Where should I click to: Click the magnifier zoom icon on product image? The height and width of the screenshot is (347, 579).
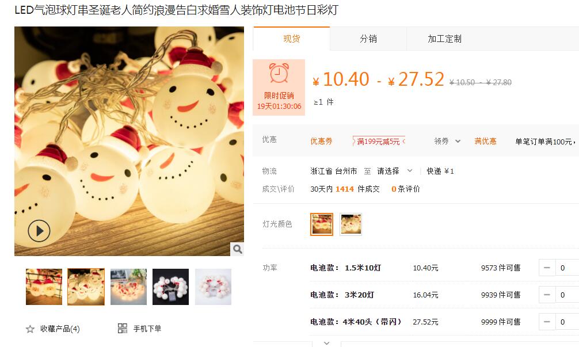tap(238, 249)
